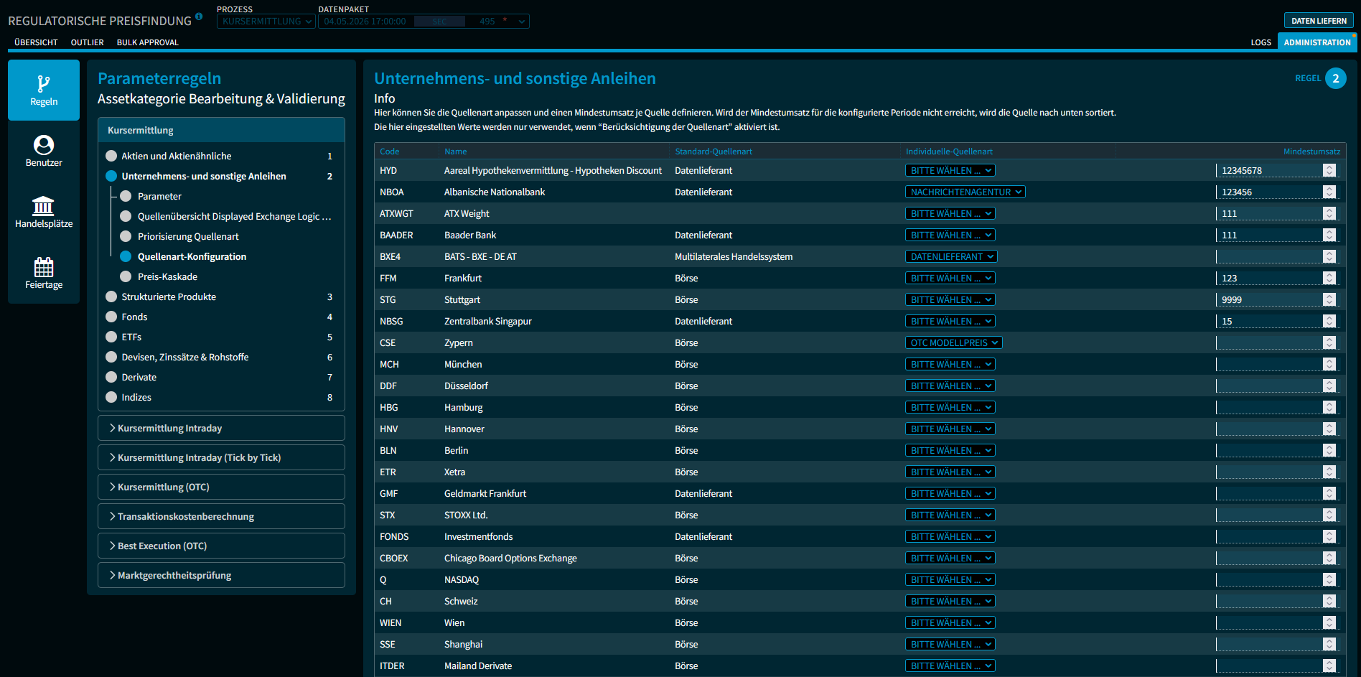Open Quellenart dropdown for Baader Bank row

[950, 235]
